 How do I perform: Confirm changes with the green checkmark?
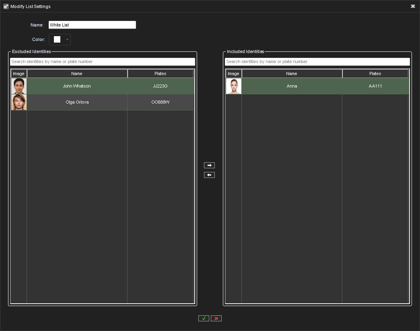pos(204,319)
